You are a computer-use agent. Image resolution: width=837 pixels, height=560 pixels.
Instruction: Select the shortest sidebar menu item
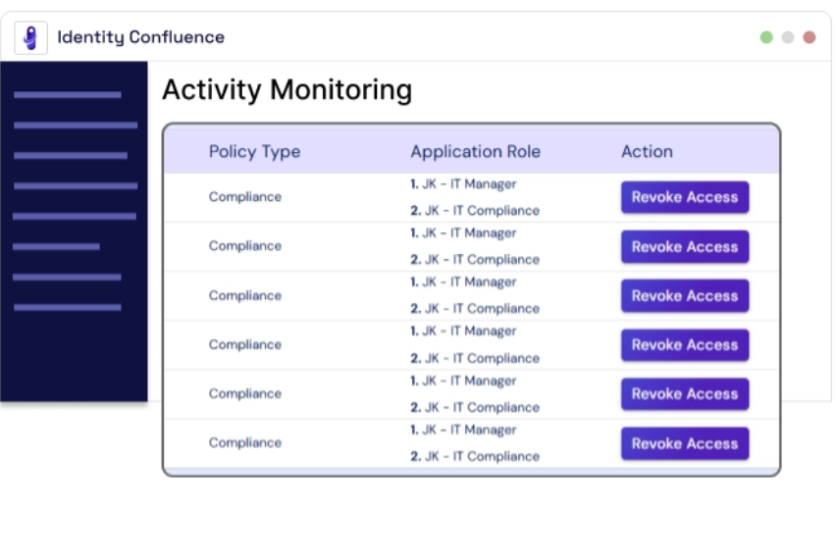pos(57,247)
